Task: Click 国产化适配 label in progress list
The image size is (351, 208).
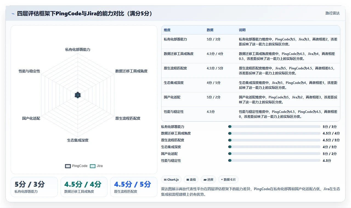Action: tap(169, 154)
